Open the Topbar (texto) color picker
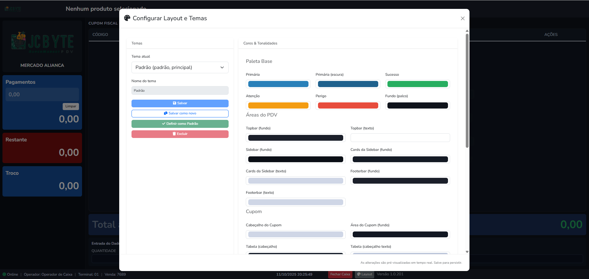 coord(400,138)
